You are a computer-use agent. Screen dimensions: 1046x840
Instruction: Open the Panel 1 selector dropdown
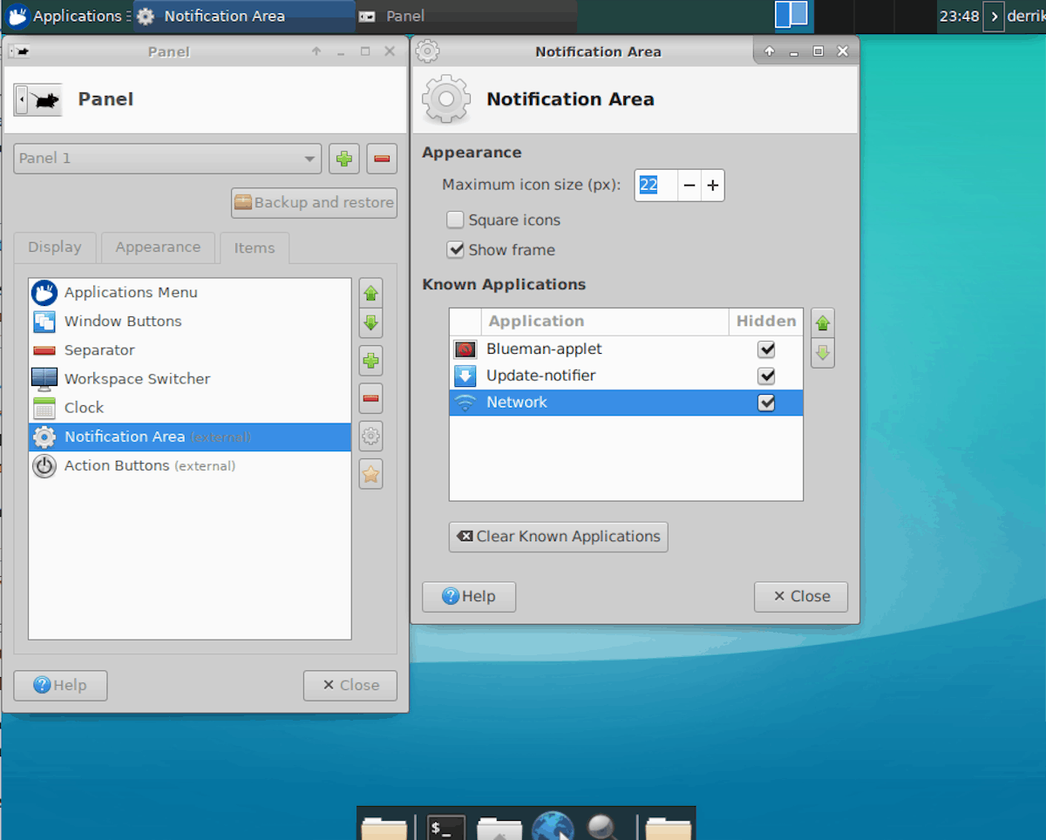click(167, 159)
